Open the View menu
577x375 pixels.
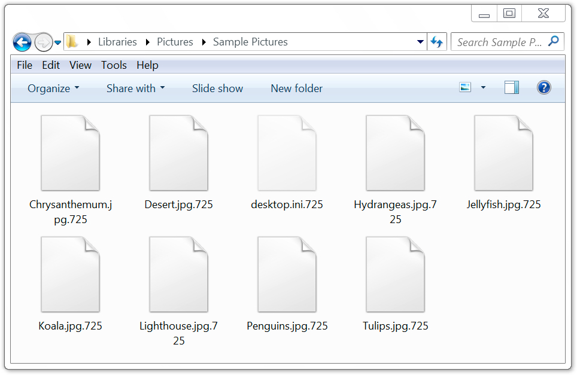[x=80, y=65]
